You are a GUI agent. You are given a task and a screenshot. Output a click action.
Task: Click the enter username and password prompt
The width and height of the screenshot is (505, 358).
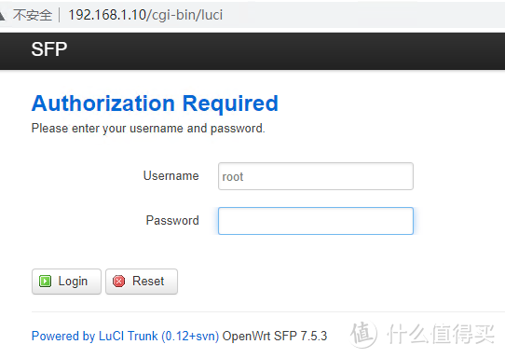148,129
